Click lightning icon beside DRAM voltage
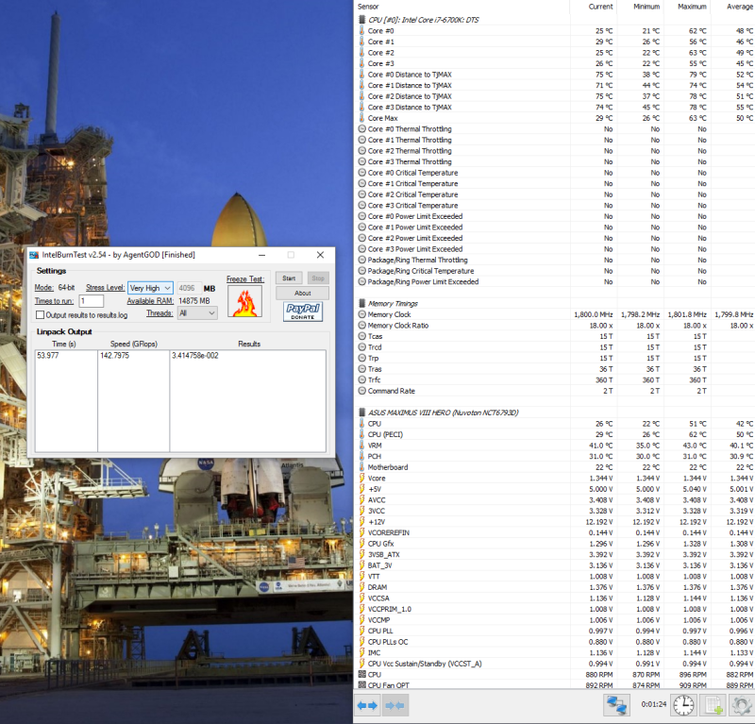 (362, 587)
